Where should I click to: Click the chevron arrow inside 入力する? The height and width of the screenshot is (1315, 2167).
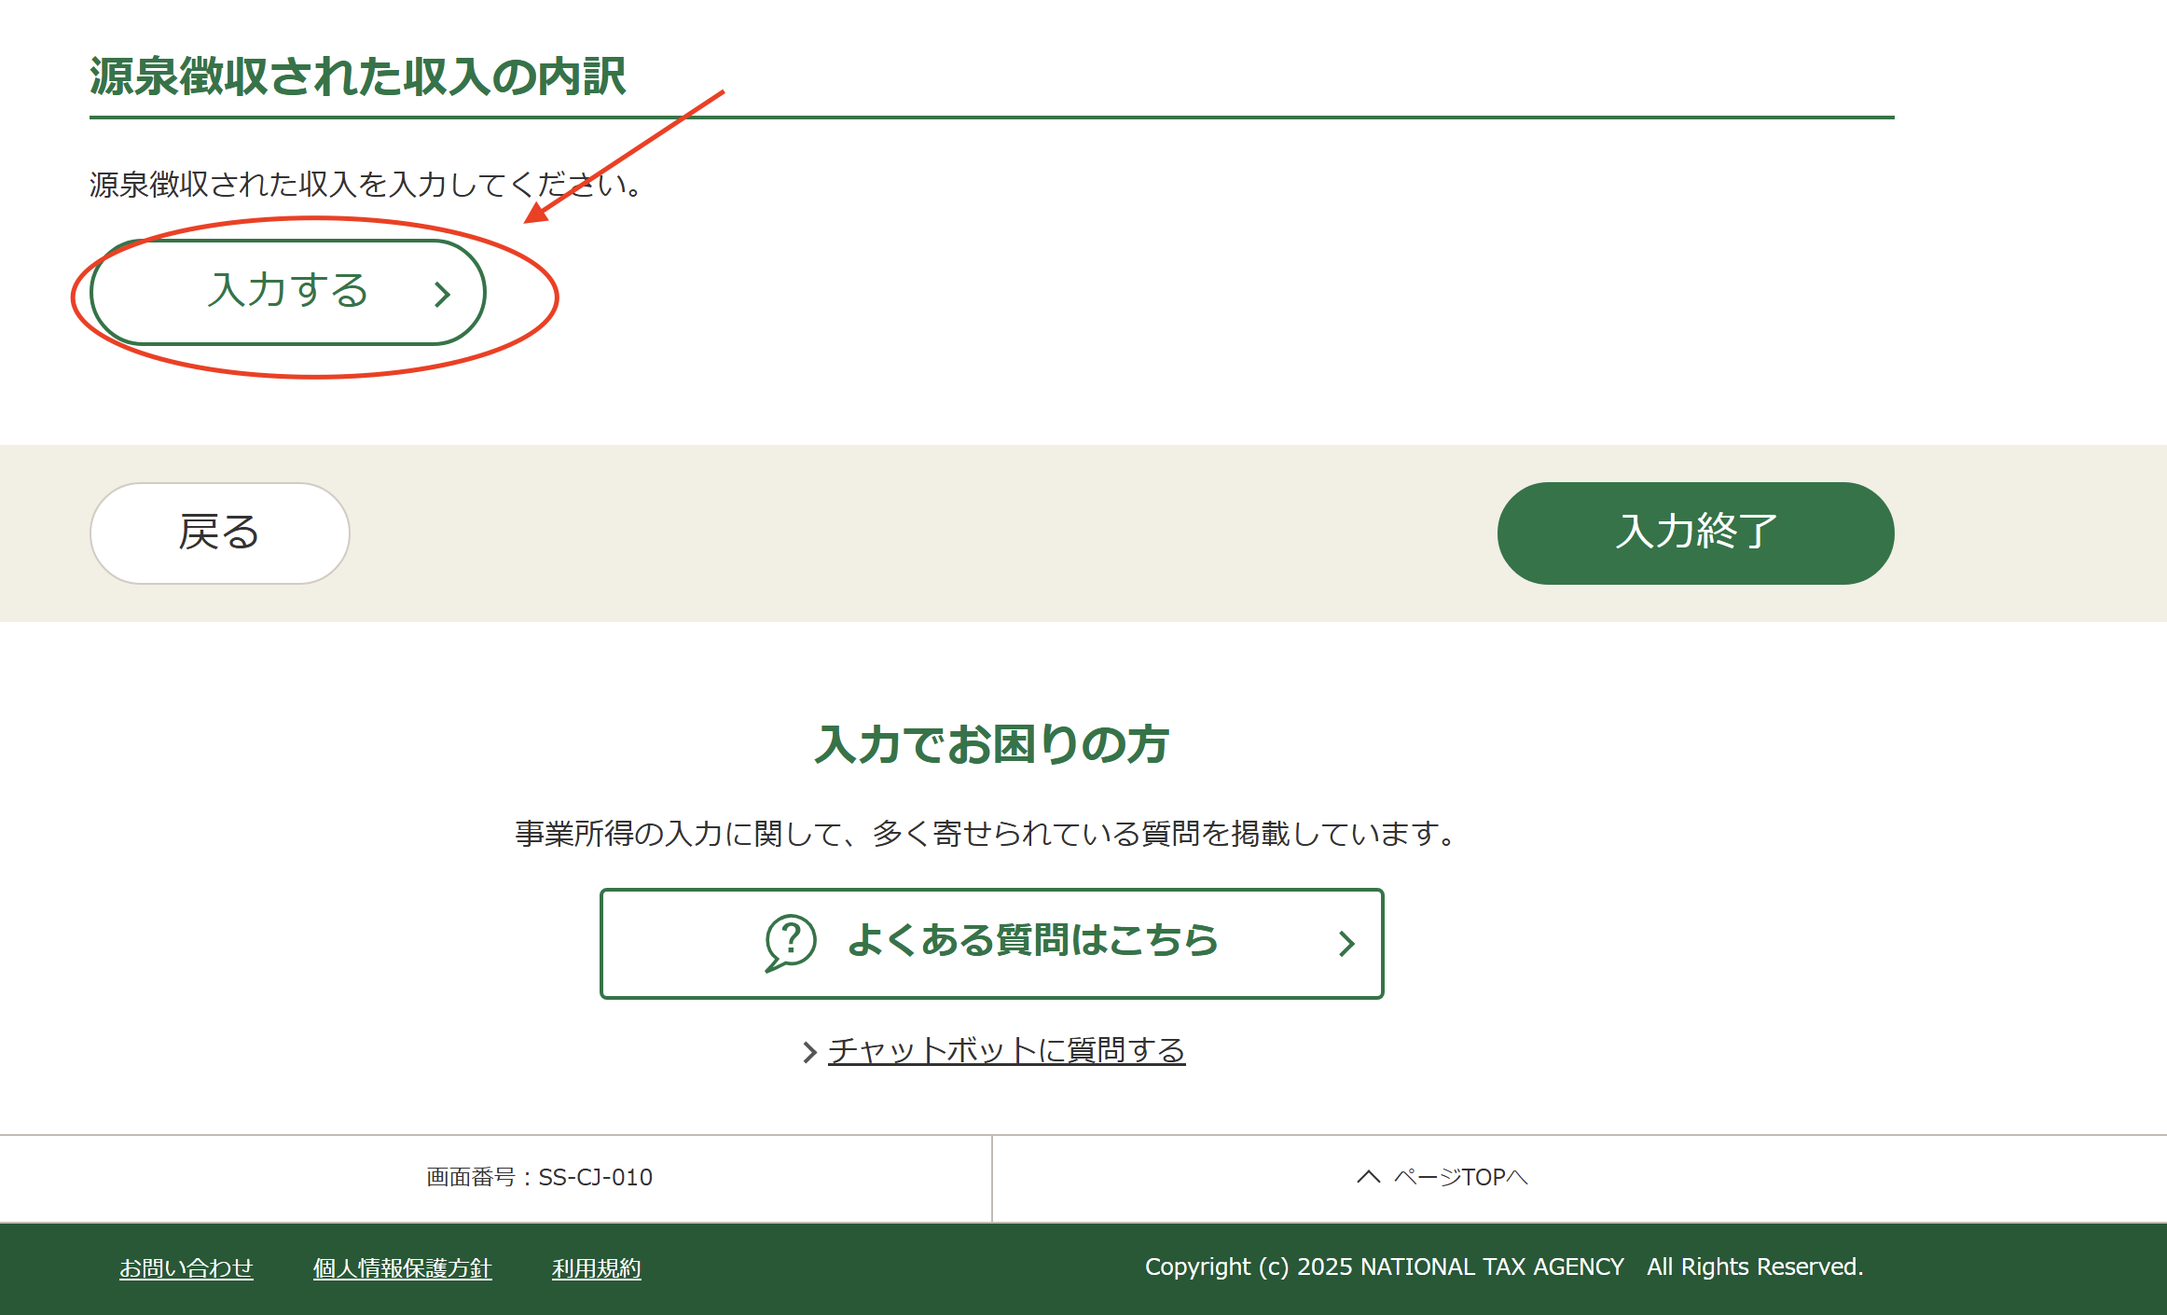pos(443,295)
